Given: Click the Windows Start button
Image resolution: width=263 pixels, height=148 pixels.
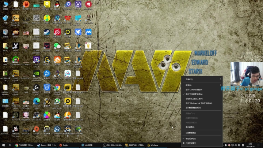Looking at the screenshot, I should 3,145.
